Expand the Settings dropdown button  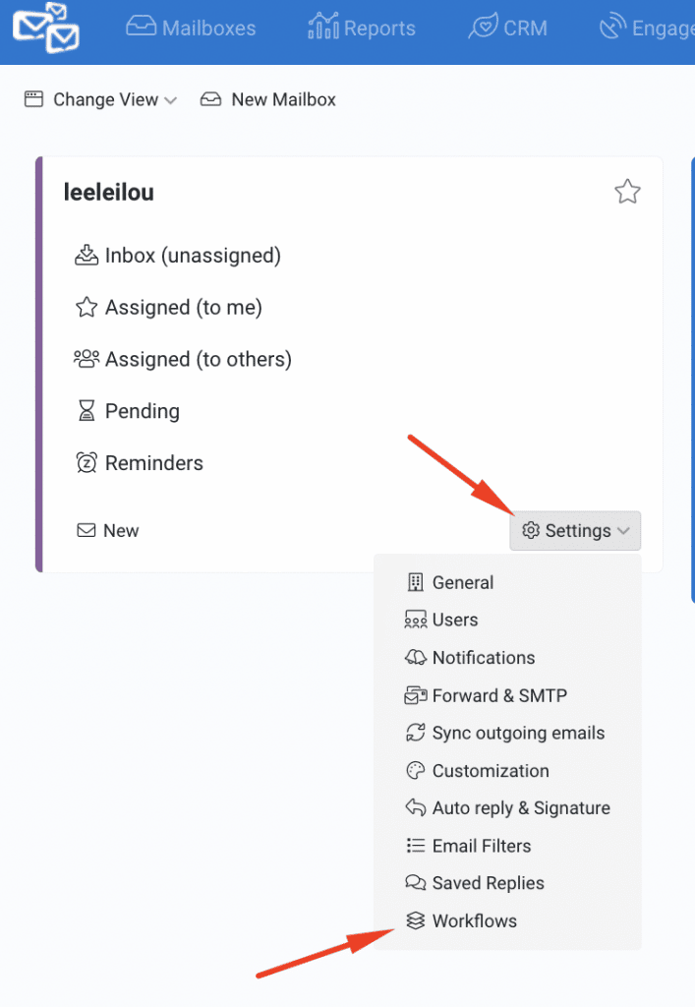(x=576, y=531)
